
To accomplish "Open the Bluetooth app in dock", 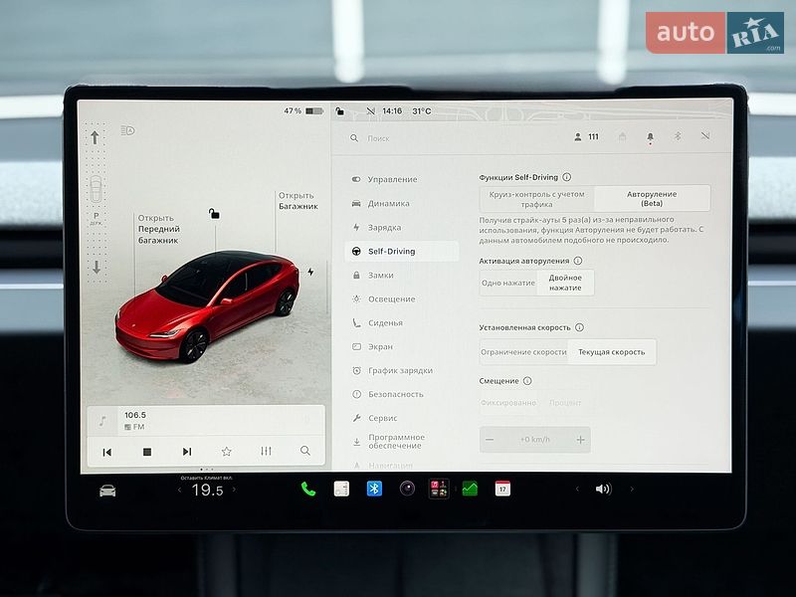I will (374, 489).
